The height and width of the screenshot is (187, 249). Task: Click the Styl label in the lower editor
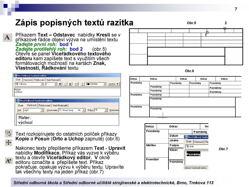(x=19, y=110)
